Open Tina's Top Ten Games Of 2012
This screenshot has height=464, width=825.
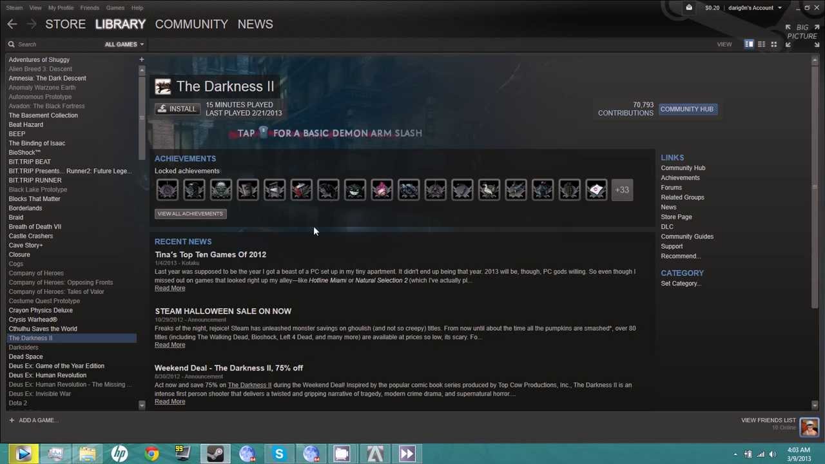tap(210, 255)
